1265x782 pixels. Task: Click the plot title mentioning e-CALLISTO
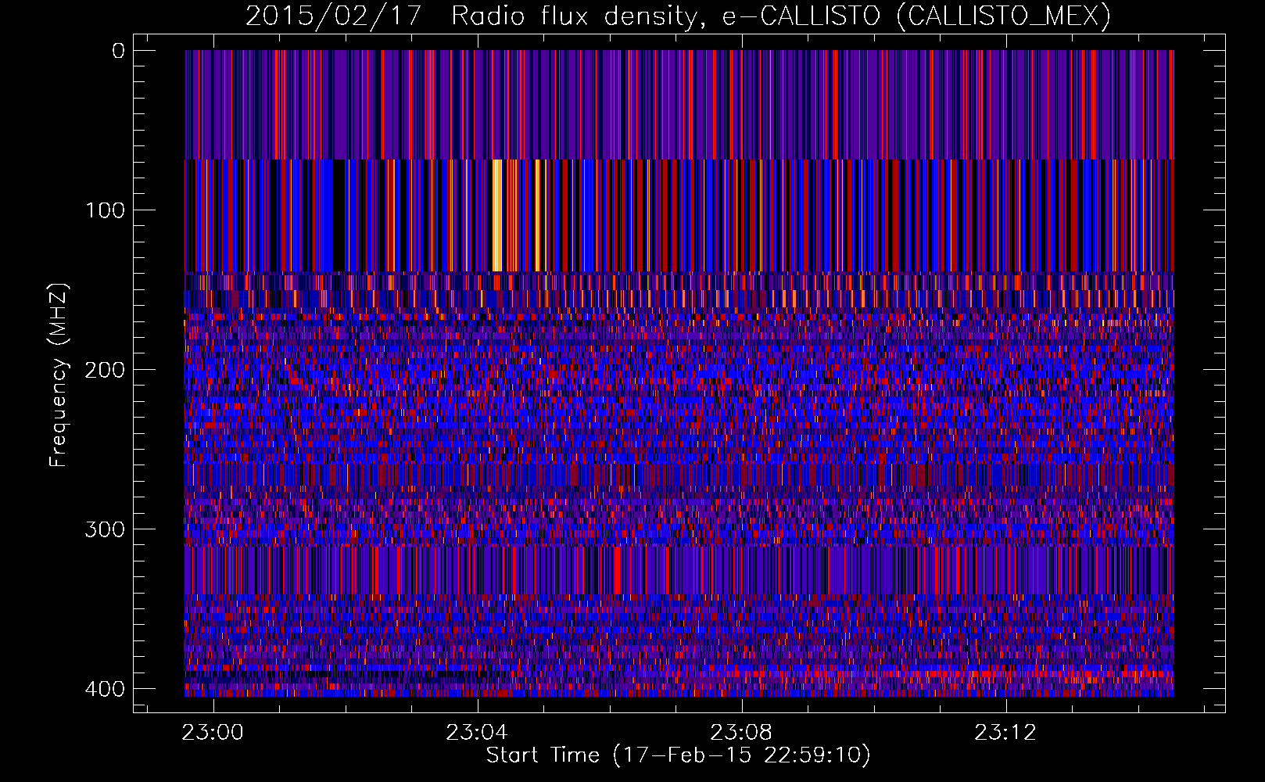[x=679, y=16]
